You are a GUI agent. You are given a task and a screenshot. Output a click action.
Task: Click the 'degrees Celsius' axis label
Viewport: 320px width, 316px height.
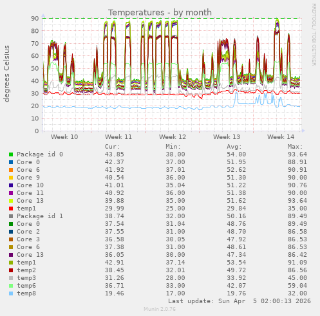click(6, 73)
